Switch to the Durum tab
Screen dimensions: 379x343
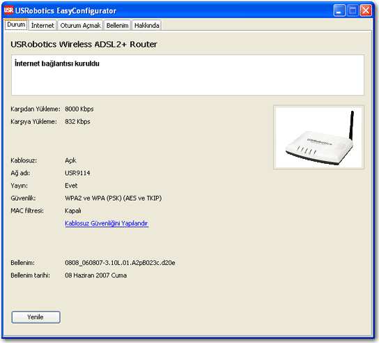(x=16, y=24)
